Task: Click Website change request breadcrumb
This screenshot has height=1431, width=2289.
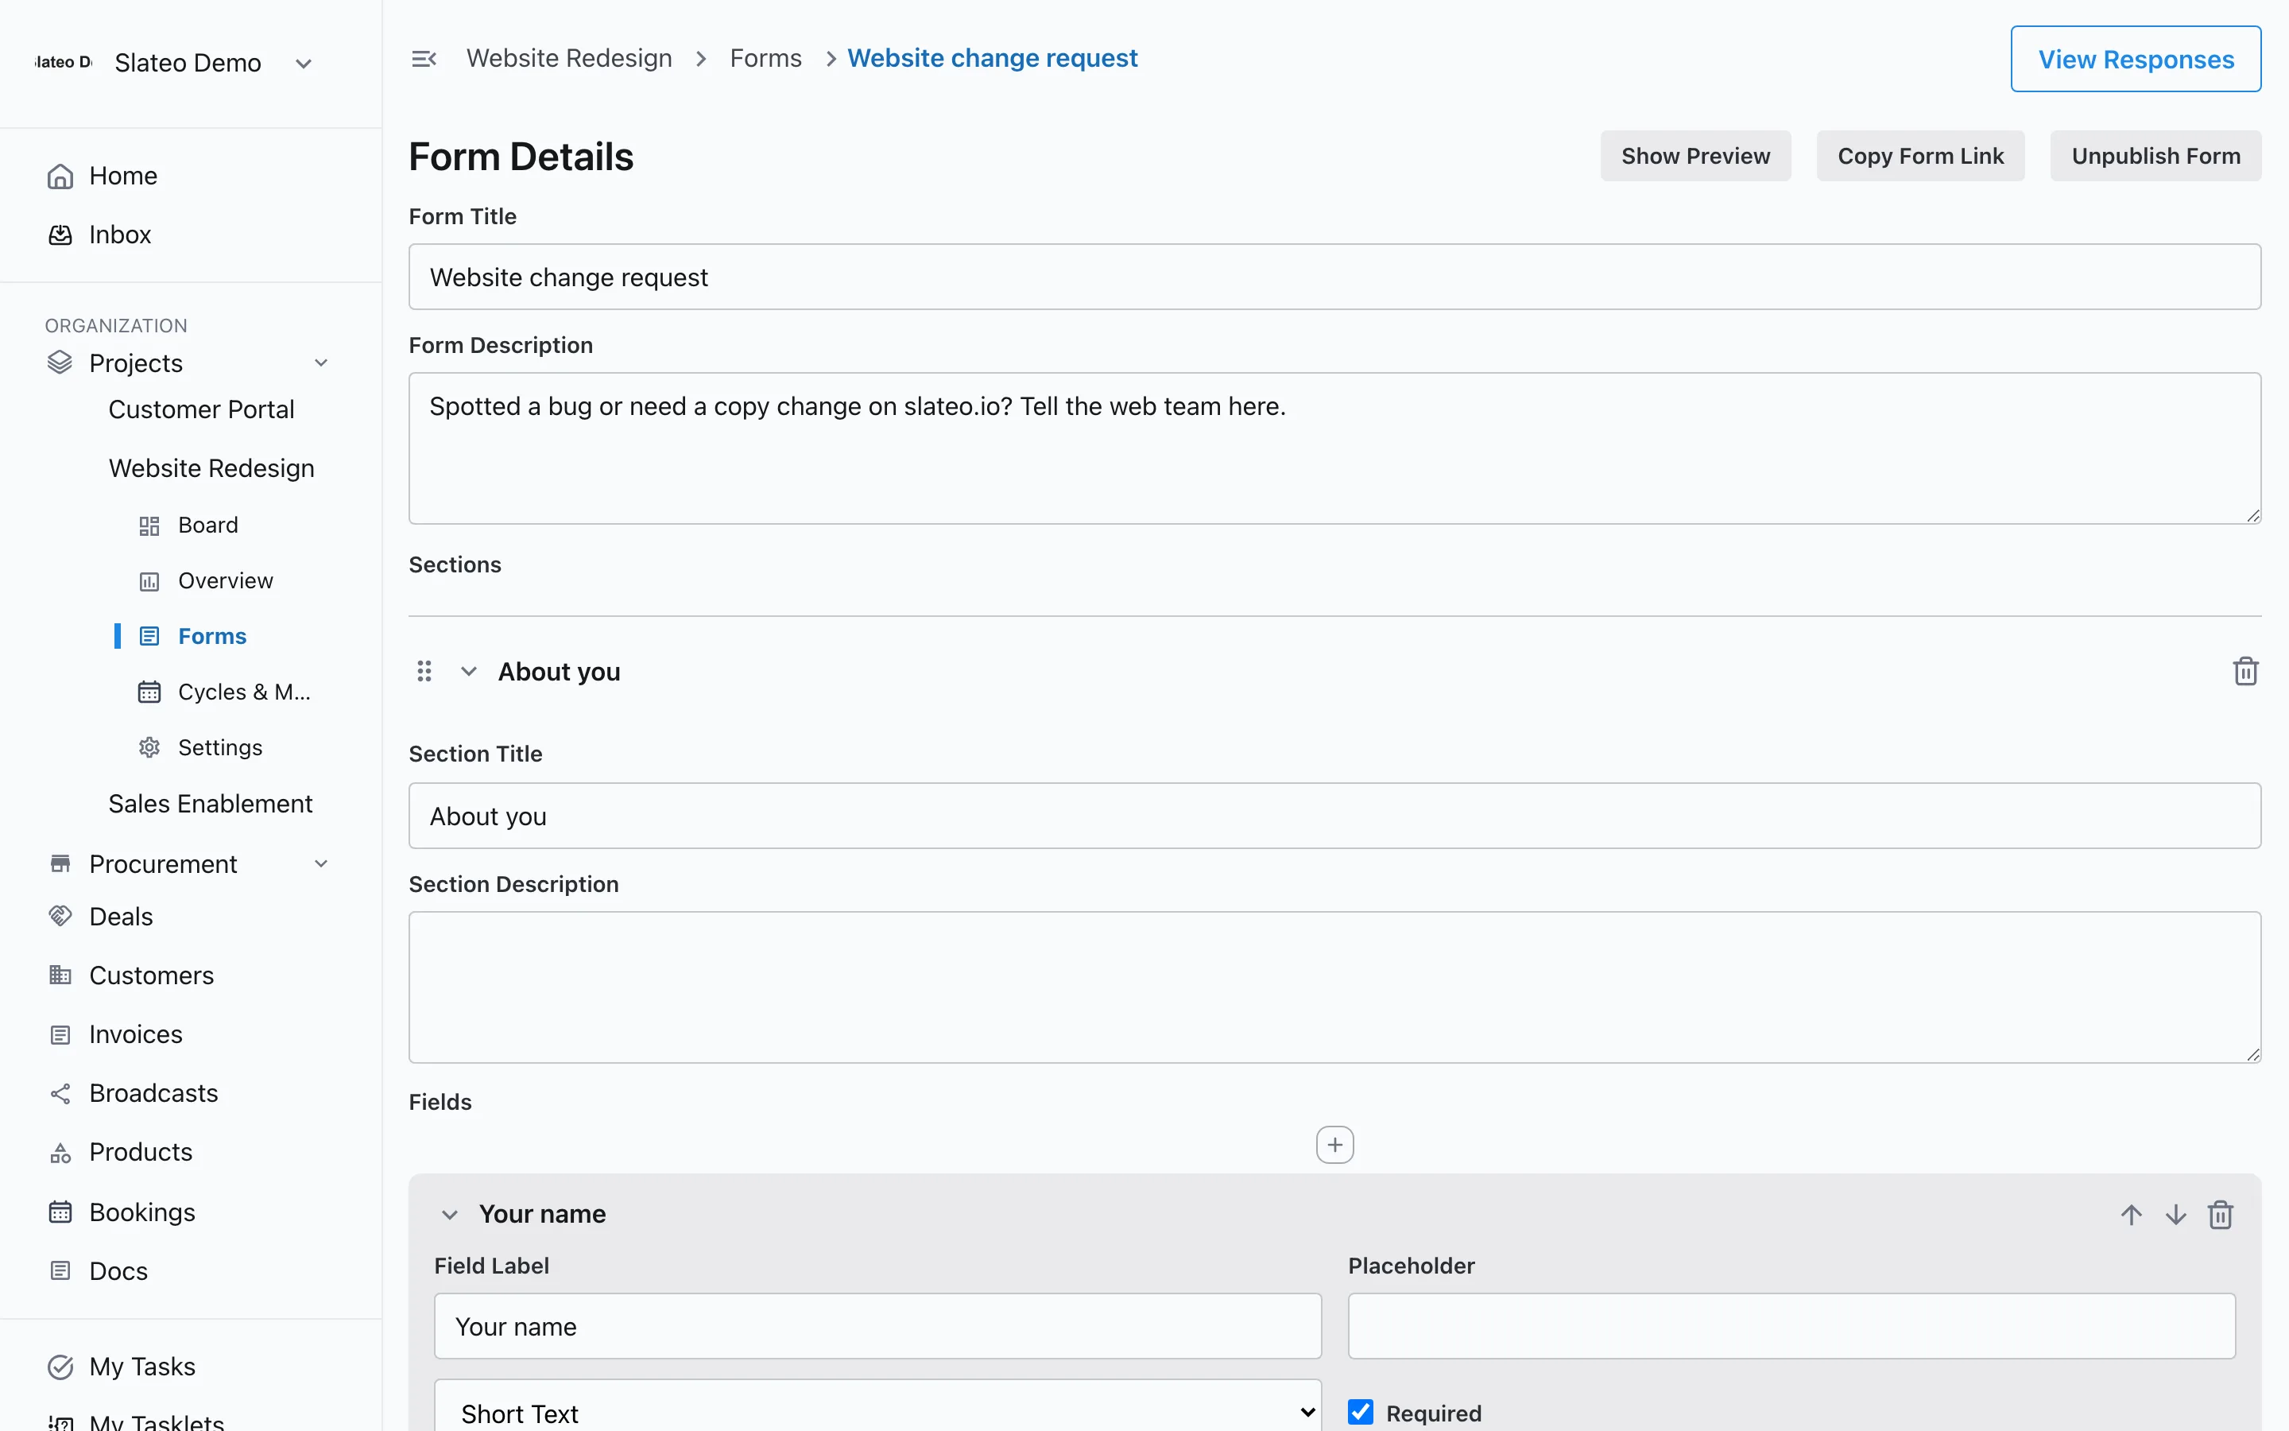Action: point(992,59)
